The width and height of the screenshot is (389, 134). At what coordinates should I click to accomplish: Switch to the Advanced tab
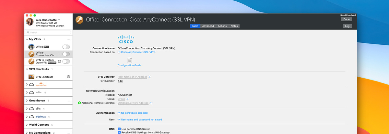point(208,26)
